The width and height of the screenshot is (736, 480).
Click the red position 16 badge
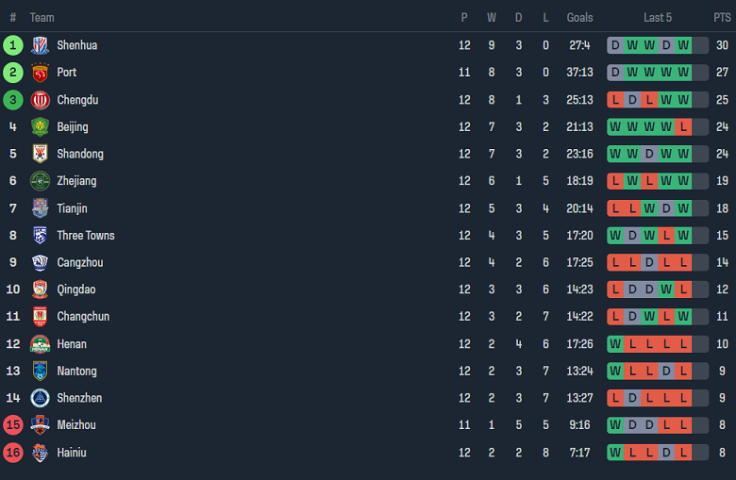tap(13, 453)
